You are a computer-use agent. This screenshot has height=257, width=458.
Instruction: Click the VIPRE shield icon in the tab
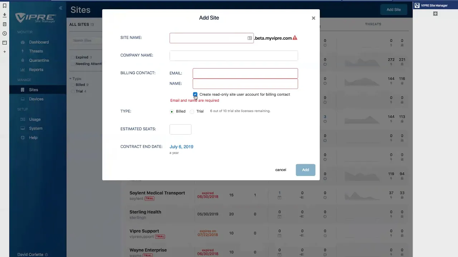click(x=417, y=5)
